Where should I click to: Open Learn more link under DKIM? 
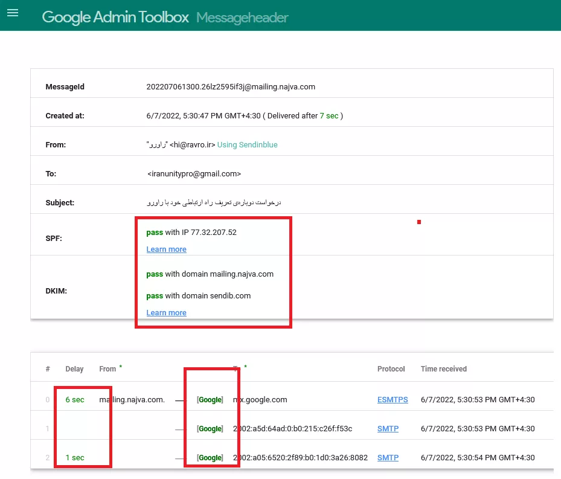[x=167, y=312]
